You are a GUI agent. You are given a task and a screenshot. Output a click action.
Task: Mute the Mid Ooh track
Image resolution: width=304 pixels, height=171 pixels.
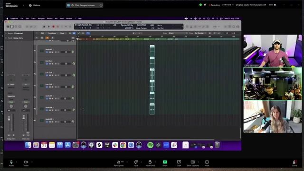coord(50,64)
